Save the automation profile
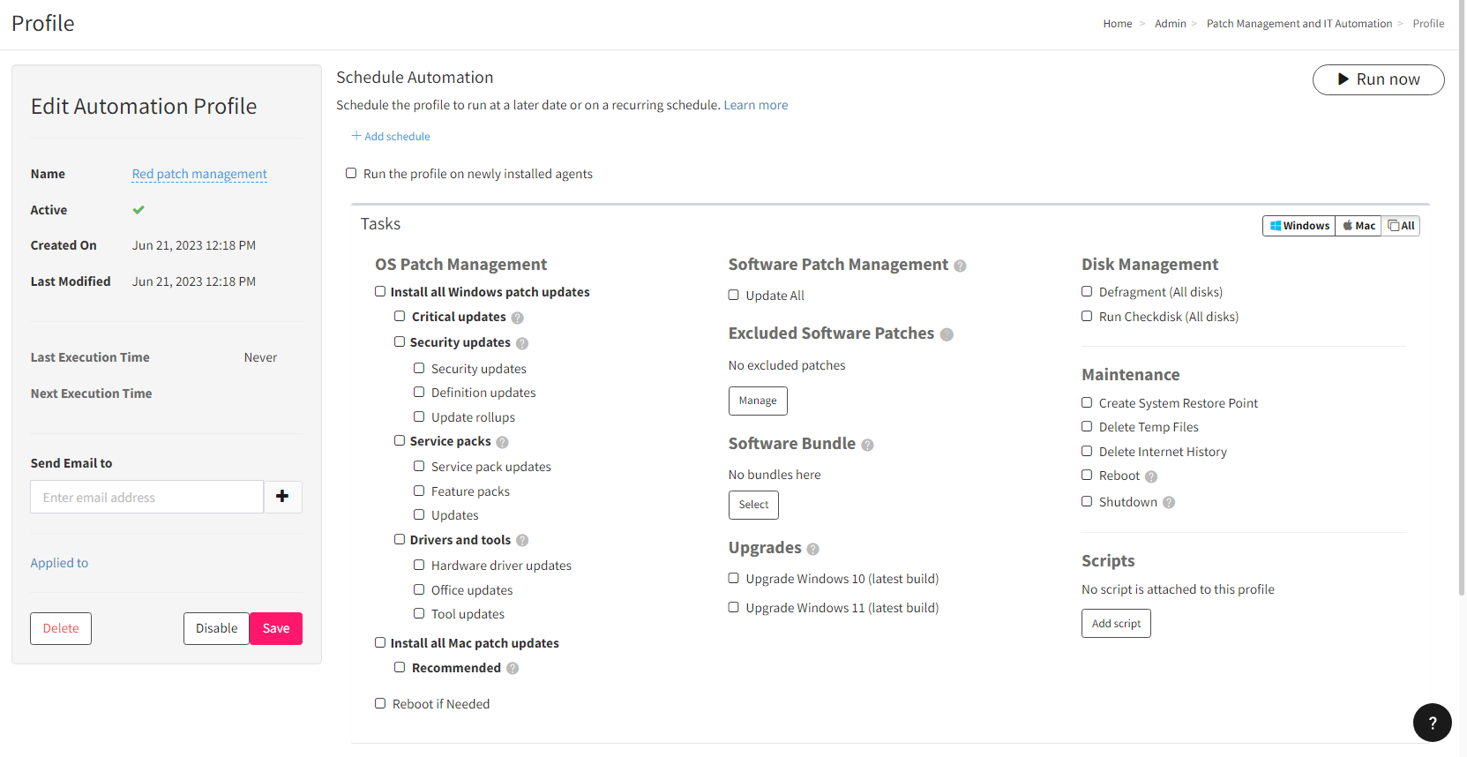Screen dimensions: 1467x757 [276, 628]
